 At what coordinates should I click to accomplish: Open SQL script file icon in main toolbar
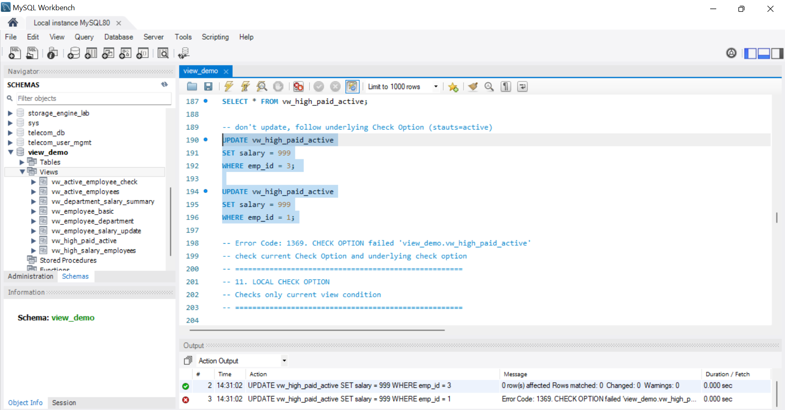(x=32, y=53)
